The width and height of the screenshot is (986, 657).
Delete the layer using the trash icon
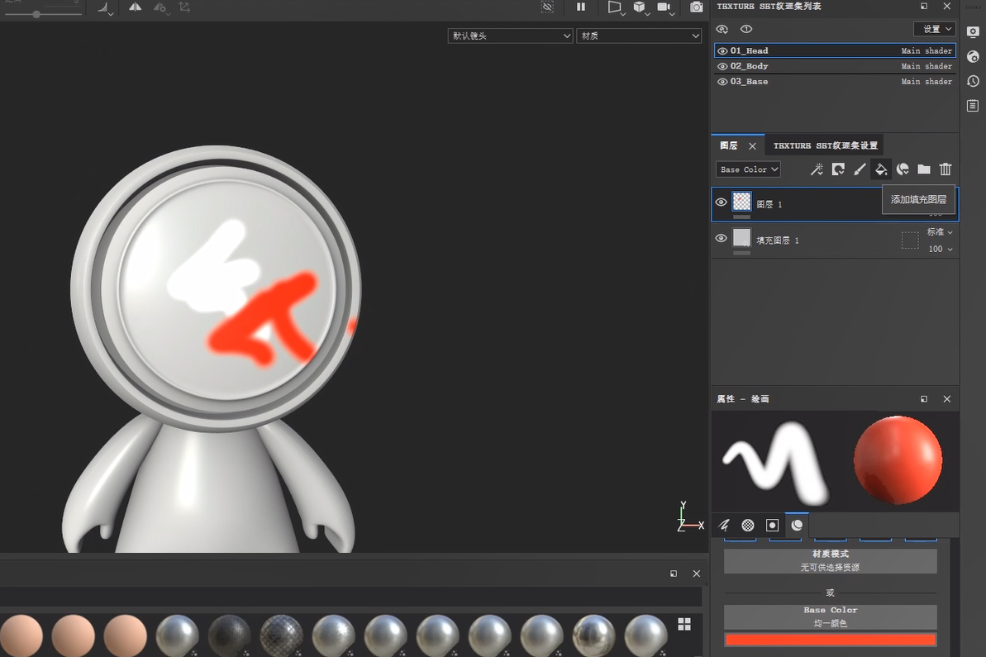tap(946, 169)
